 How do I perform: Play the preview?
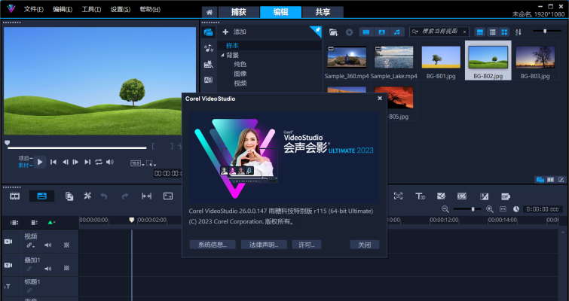click(40, 162)
